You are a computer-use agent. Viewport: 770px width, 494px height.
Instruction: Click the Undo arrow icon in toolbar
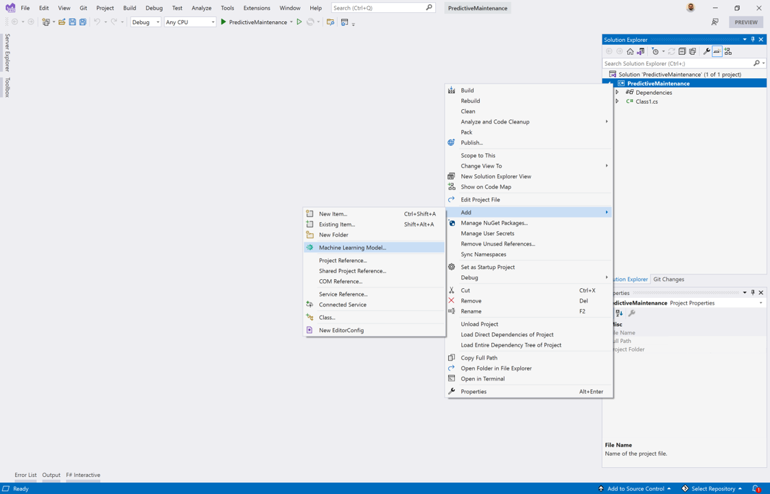[97, 22]
